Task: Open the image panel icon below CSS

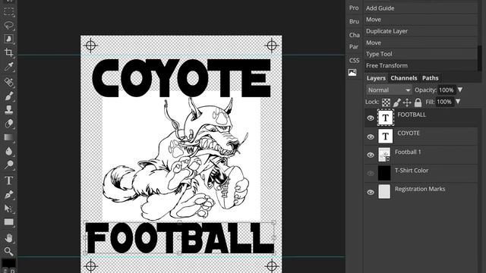Action: click(352, 73)
